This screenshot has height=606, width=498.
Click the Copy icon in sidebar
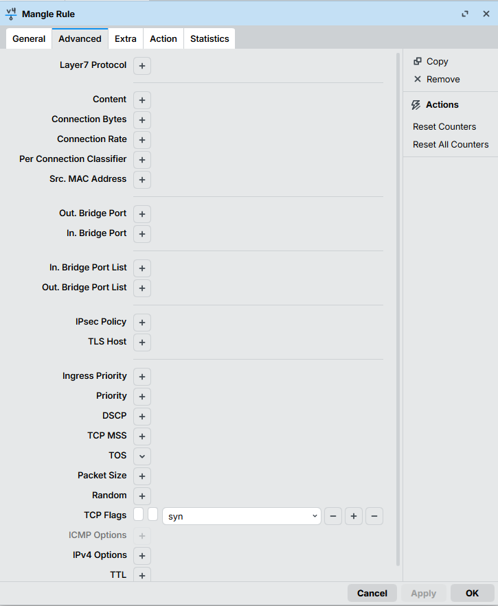click(418, 62)
